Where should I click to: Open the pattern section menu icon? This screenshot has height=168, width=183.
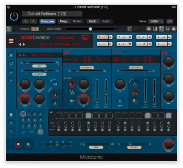(11, 115)
